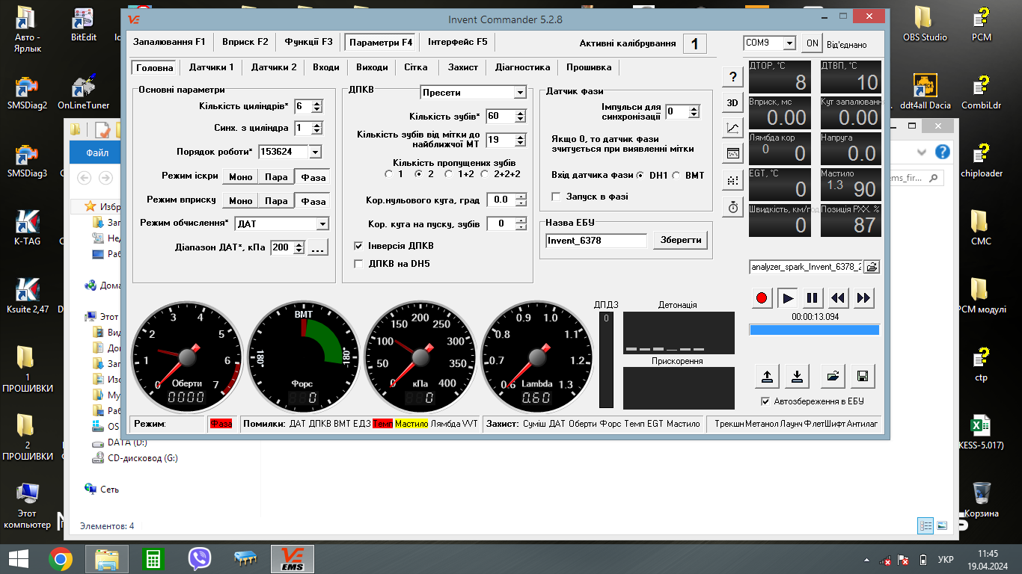
Task: Click the question mark help icon
Action: (732, 76)
